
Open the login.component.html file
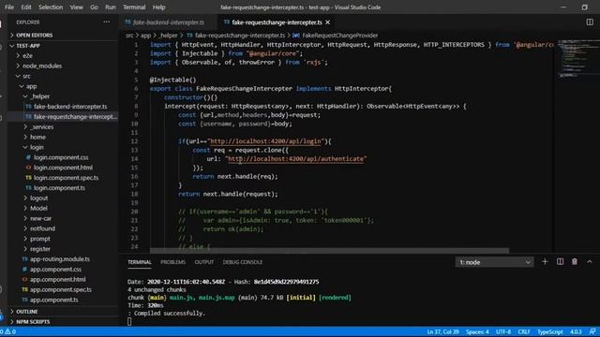pyautogui.click(x=63, y=168)
